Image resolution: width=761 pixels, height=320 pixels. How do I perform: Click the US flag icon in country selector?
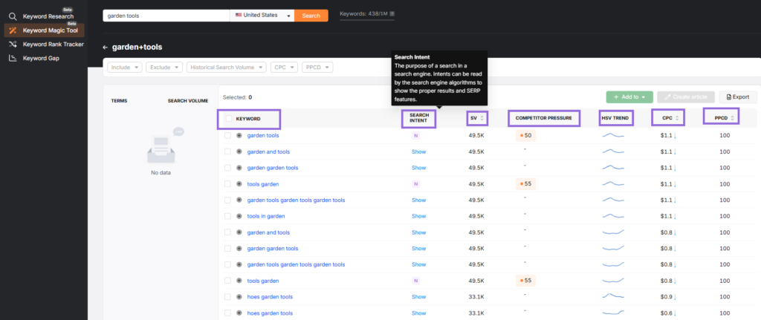click(x=239, y=16)
